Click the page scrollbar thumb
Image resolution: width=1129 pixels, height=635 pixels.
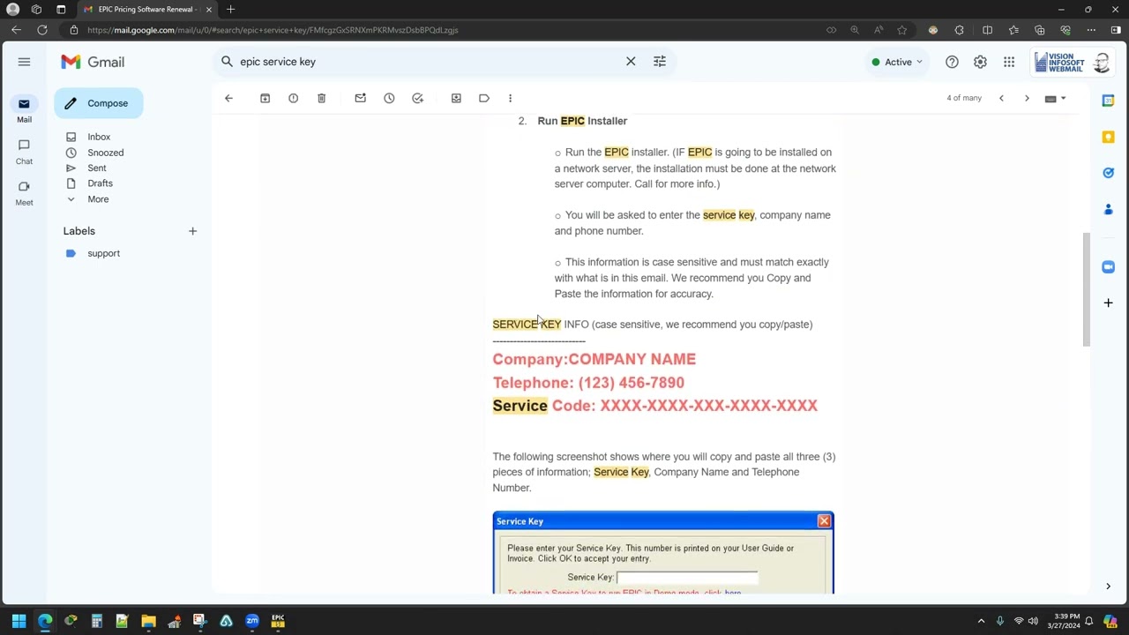pyautogui.click(x=1087, y=289)
